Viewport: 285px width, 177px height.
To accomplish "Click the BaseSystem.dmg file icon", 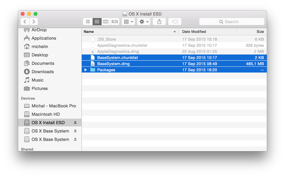I will tap(93, 64).
